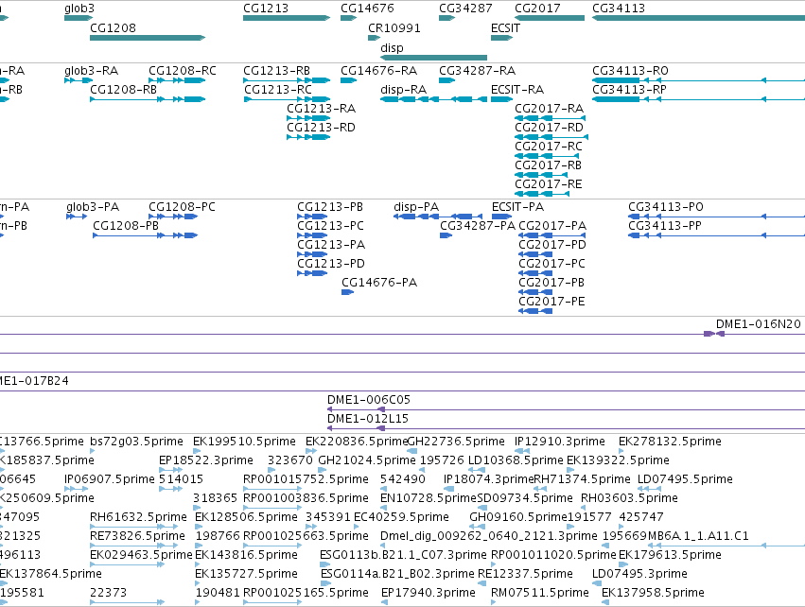Click transcript CG1213-RC
Screen dimensions: 805x607
pyautogui.click(x=278, y=89)
